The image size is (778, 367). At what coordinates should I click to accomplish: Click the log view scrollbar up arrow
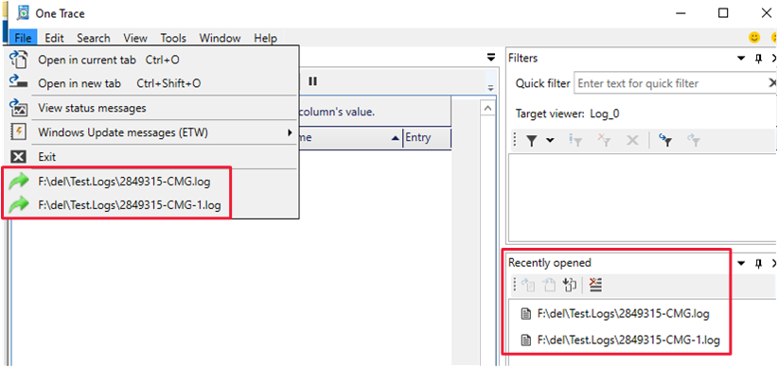pyautogui.click(x=487, y=108)
